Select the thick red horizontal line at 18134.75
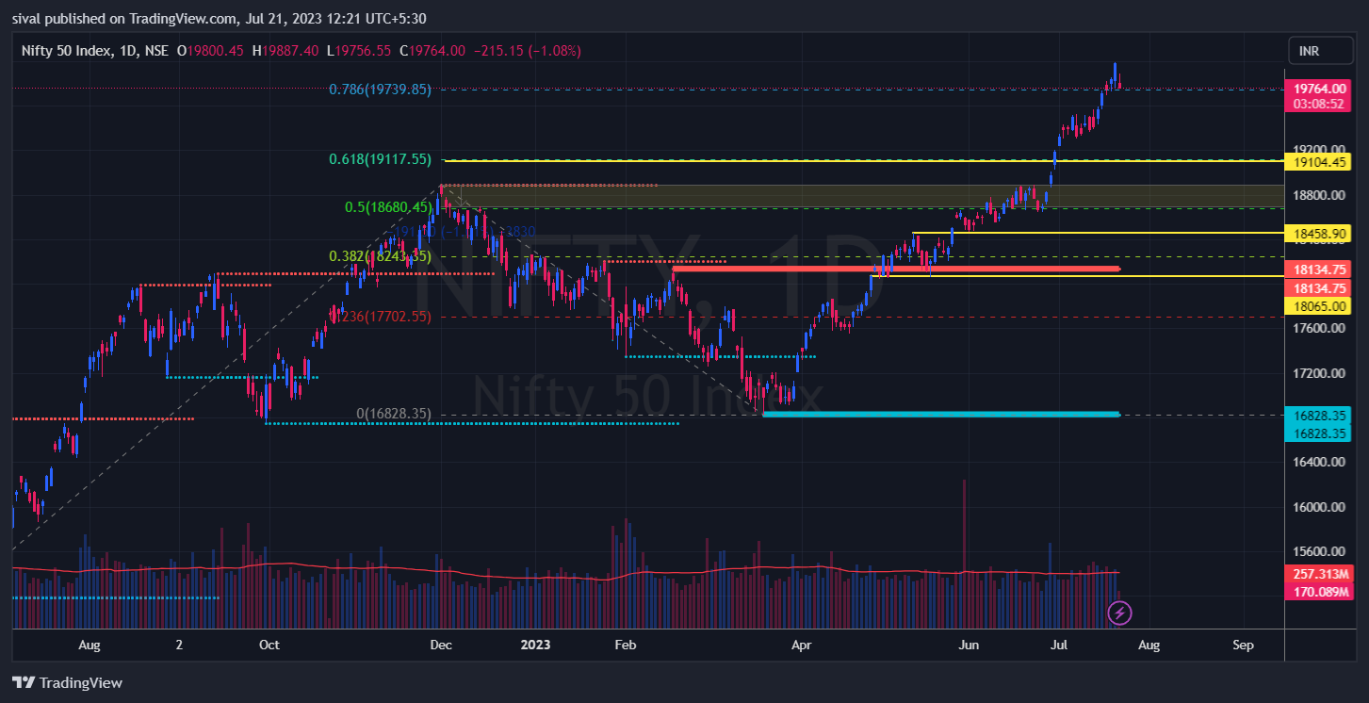The width and height of the screenshot is (1369, 703). 895,269
